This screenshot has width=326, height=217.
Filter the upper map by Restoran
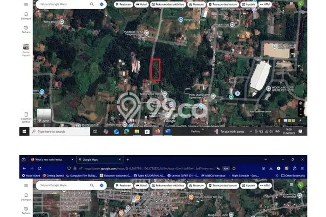(x=123, y=4)
